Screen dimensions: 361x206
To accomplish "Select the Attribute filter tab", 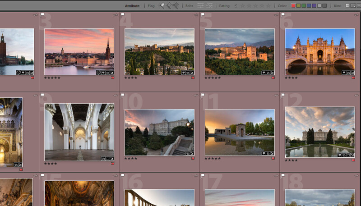I will (132, 6).
